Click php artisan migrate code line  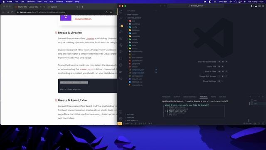coord(70,89)
